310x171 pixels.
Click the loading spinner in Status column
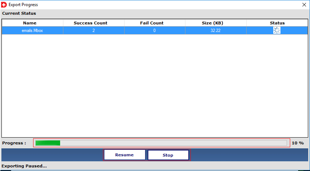point(277,31)
